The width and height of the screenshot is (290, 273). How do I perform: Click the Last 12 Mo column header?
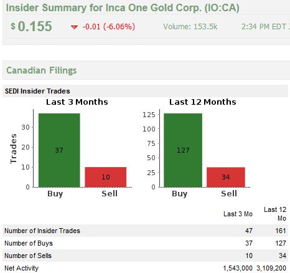tap(275, 214)
